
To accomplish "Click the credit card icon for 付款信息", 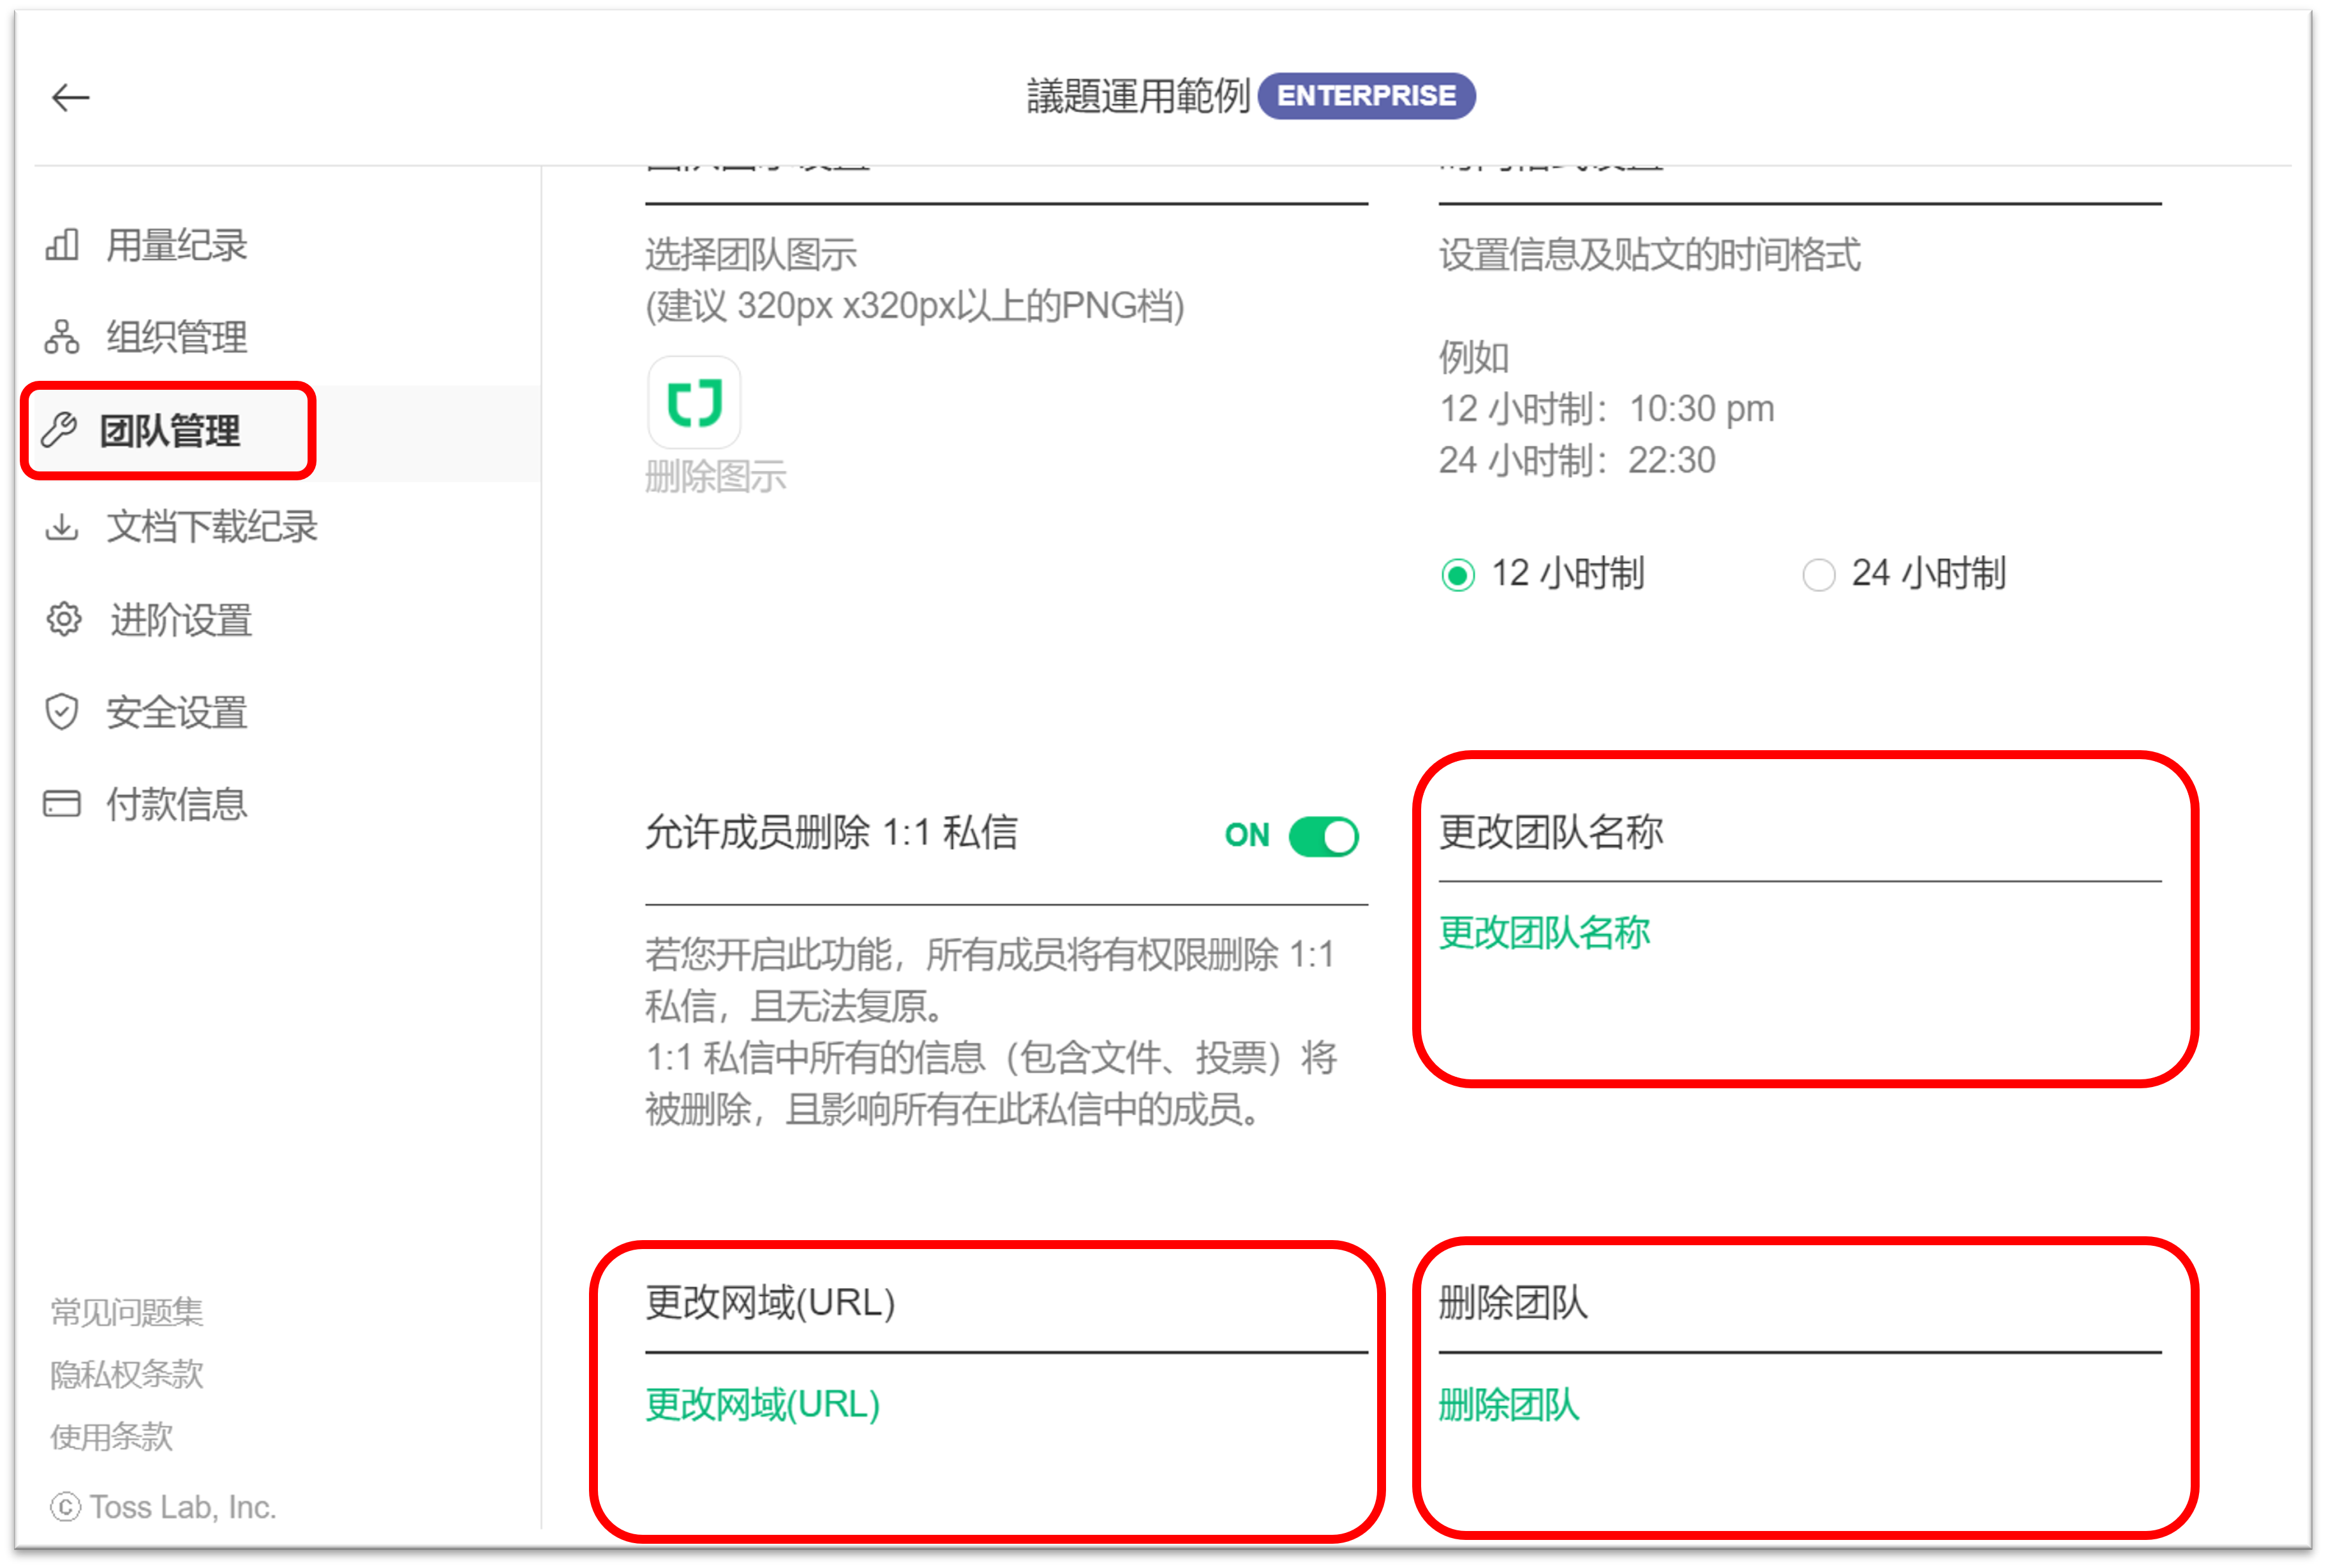I will (x=62, y=804).
